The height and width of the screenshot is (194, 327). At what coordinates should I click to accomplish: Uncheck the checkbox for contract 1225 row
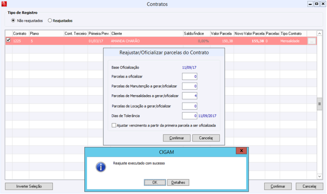click(8, 40)
